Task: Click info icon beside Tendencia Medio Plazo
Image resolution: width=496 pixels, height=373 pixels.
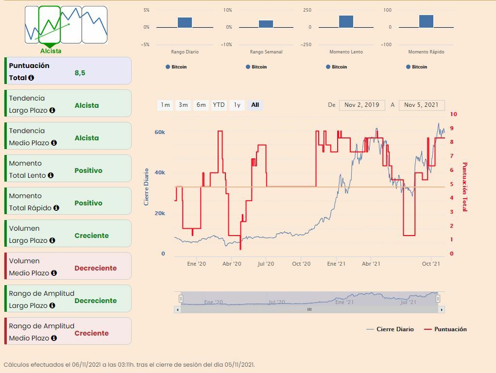Action: 54,143
